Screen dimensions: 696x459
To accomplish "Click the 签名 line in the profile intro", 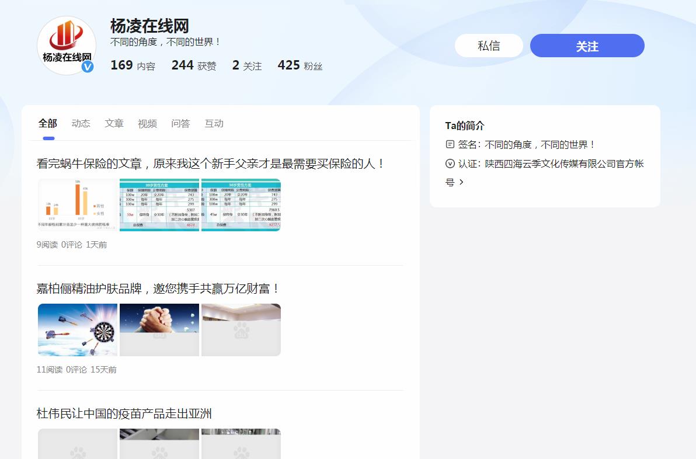I will tap(527, 145).
